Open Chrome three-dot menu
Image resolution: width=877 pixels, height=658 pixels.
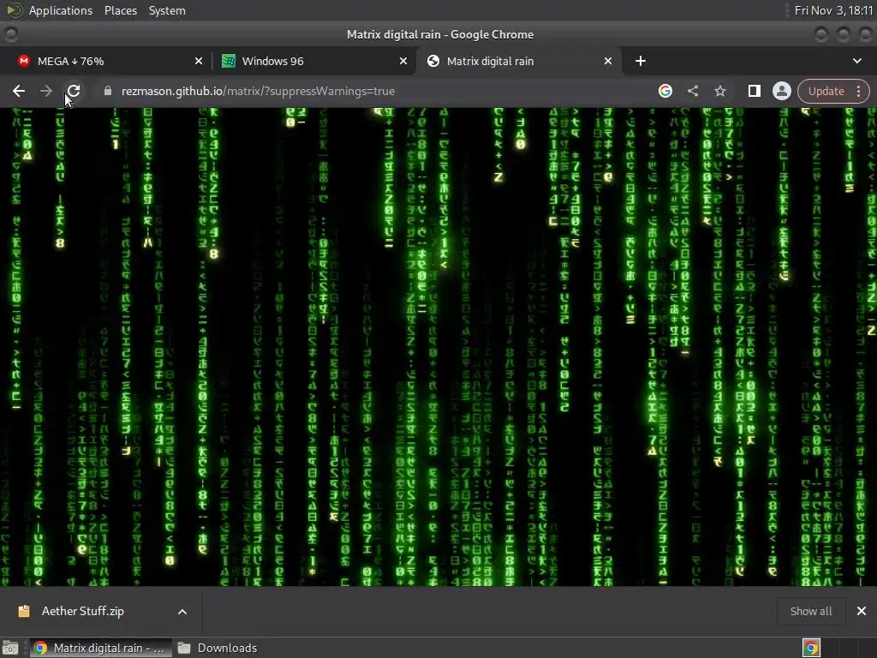(858, 91)
